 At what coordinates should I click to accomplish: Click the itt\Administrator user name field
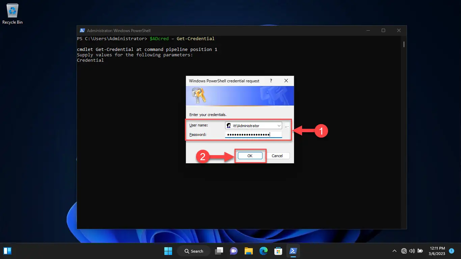click(x=253, y=125)
